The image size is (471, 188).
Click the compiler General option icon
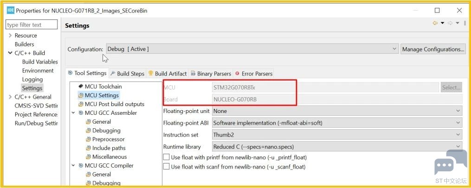(x=88, y=174)
